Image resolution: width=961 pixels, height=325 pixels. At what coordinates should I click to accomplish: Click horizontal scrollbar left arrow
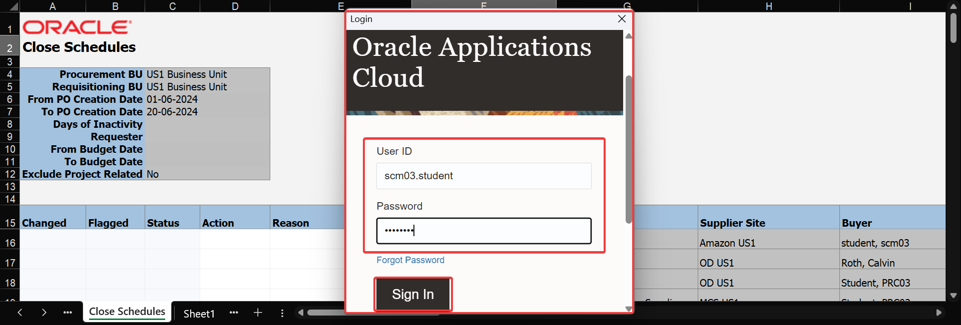coord(300,313)
